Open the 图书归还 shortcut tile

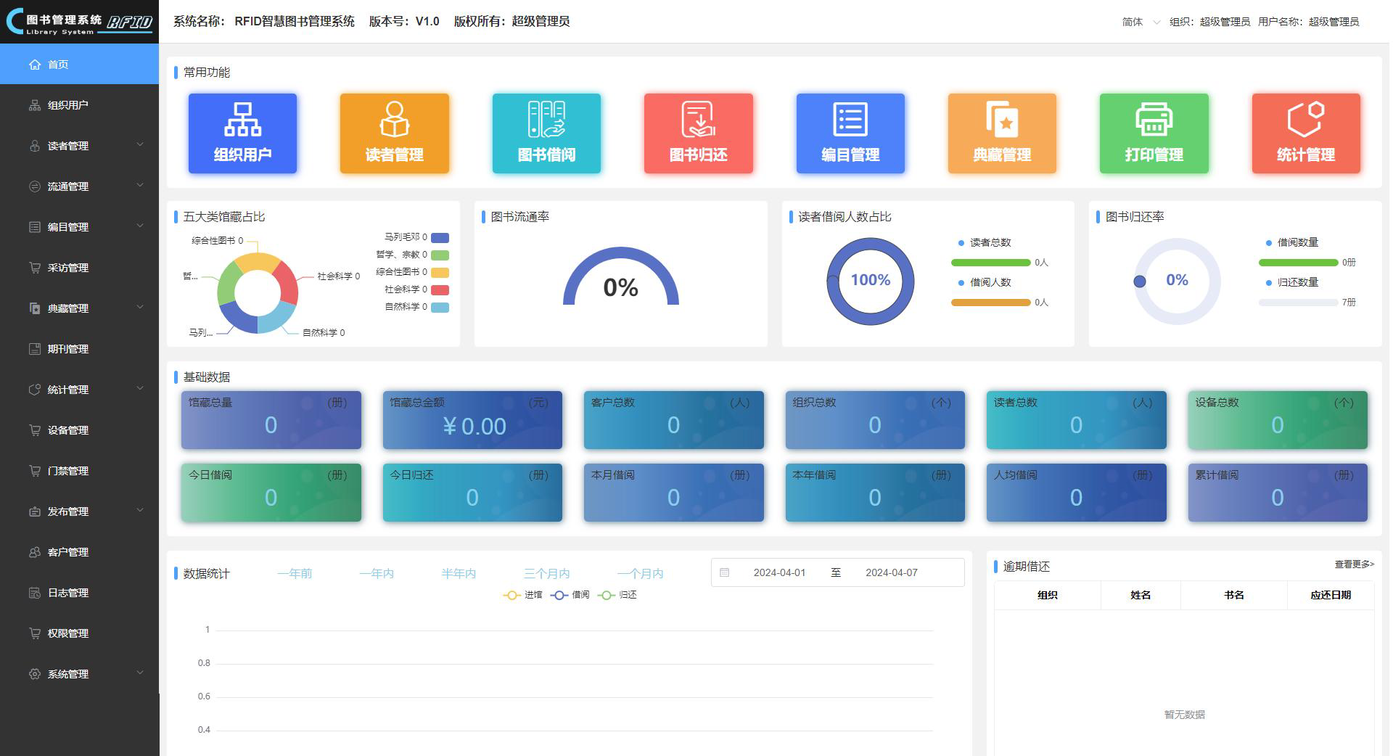coord(698,133)
